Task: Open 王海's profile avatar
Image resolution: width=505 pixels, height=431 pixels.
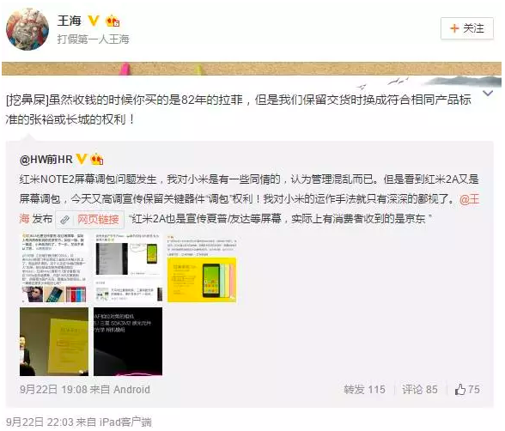Action: tap(27, 28)
